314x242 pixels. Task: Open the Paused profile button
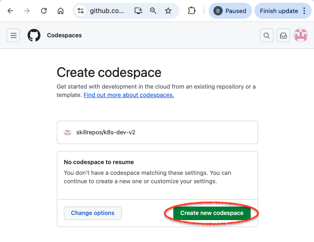click(230, 11)
